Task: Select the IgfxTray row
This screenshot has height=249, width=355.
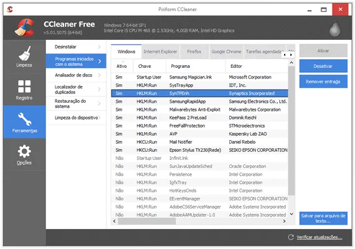Action: [200, 182]
